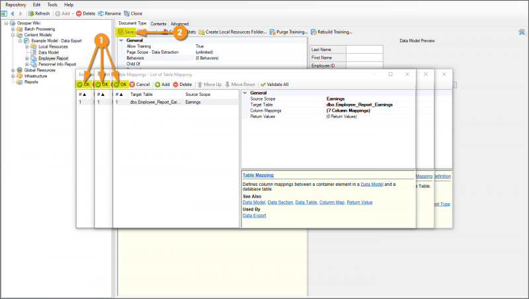
Task: Click the Add button in main toolbar
Action: click(63, 13)
